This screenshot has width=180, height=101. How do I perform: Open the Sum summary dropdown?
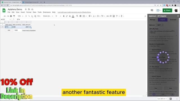162,99
